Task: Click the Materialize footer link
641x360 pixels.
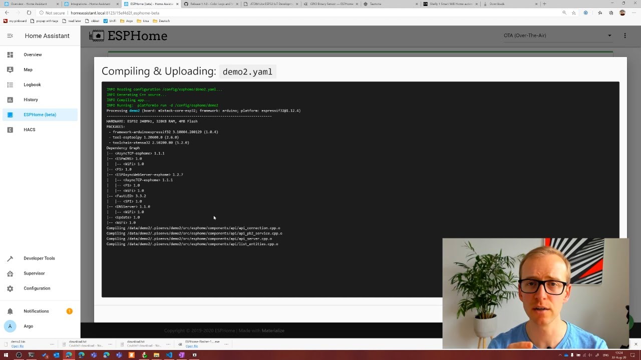Action: tap(273, 330)
